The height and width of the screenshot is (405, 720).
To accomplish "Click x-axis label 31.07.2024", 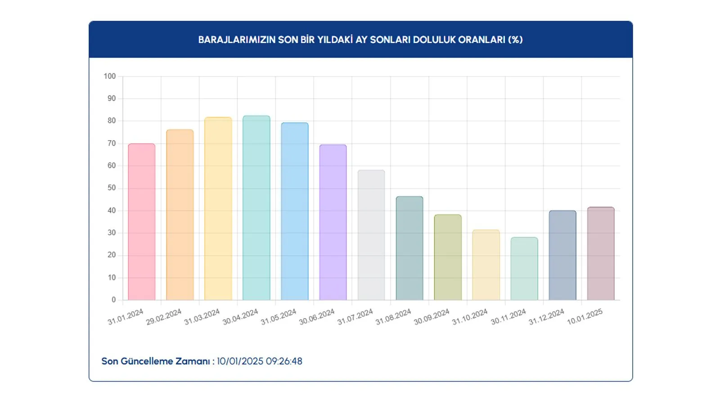I will click(355, 317).
